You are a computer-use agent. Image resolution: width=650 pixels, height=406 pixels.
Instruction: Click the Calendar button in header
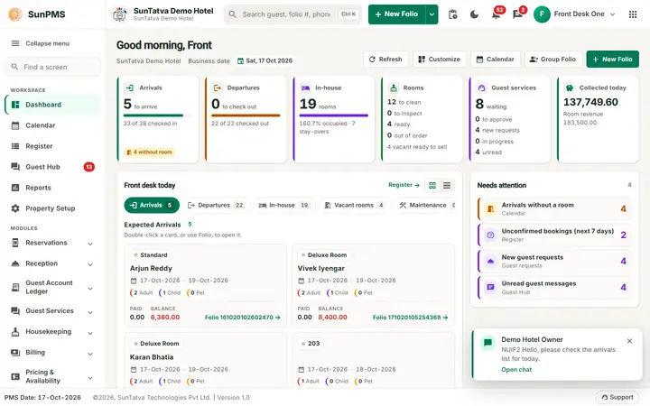[x=496, y=60]
